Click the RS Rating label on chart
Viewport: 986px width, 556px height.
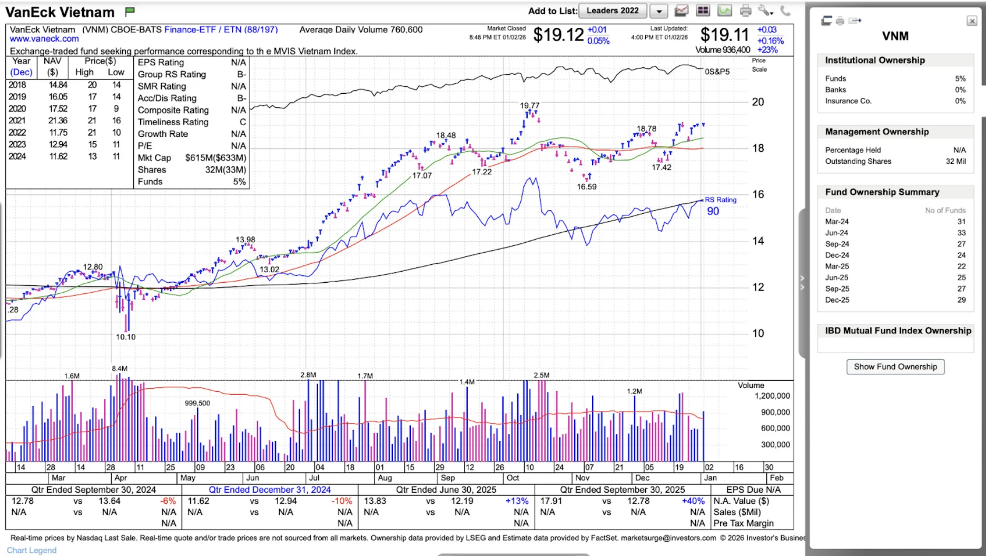click(721, 200)
